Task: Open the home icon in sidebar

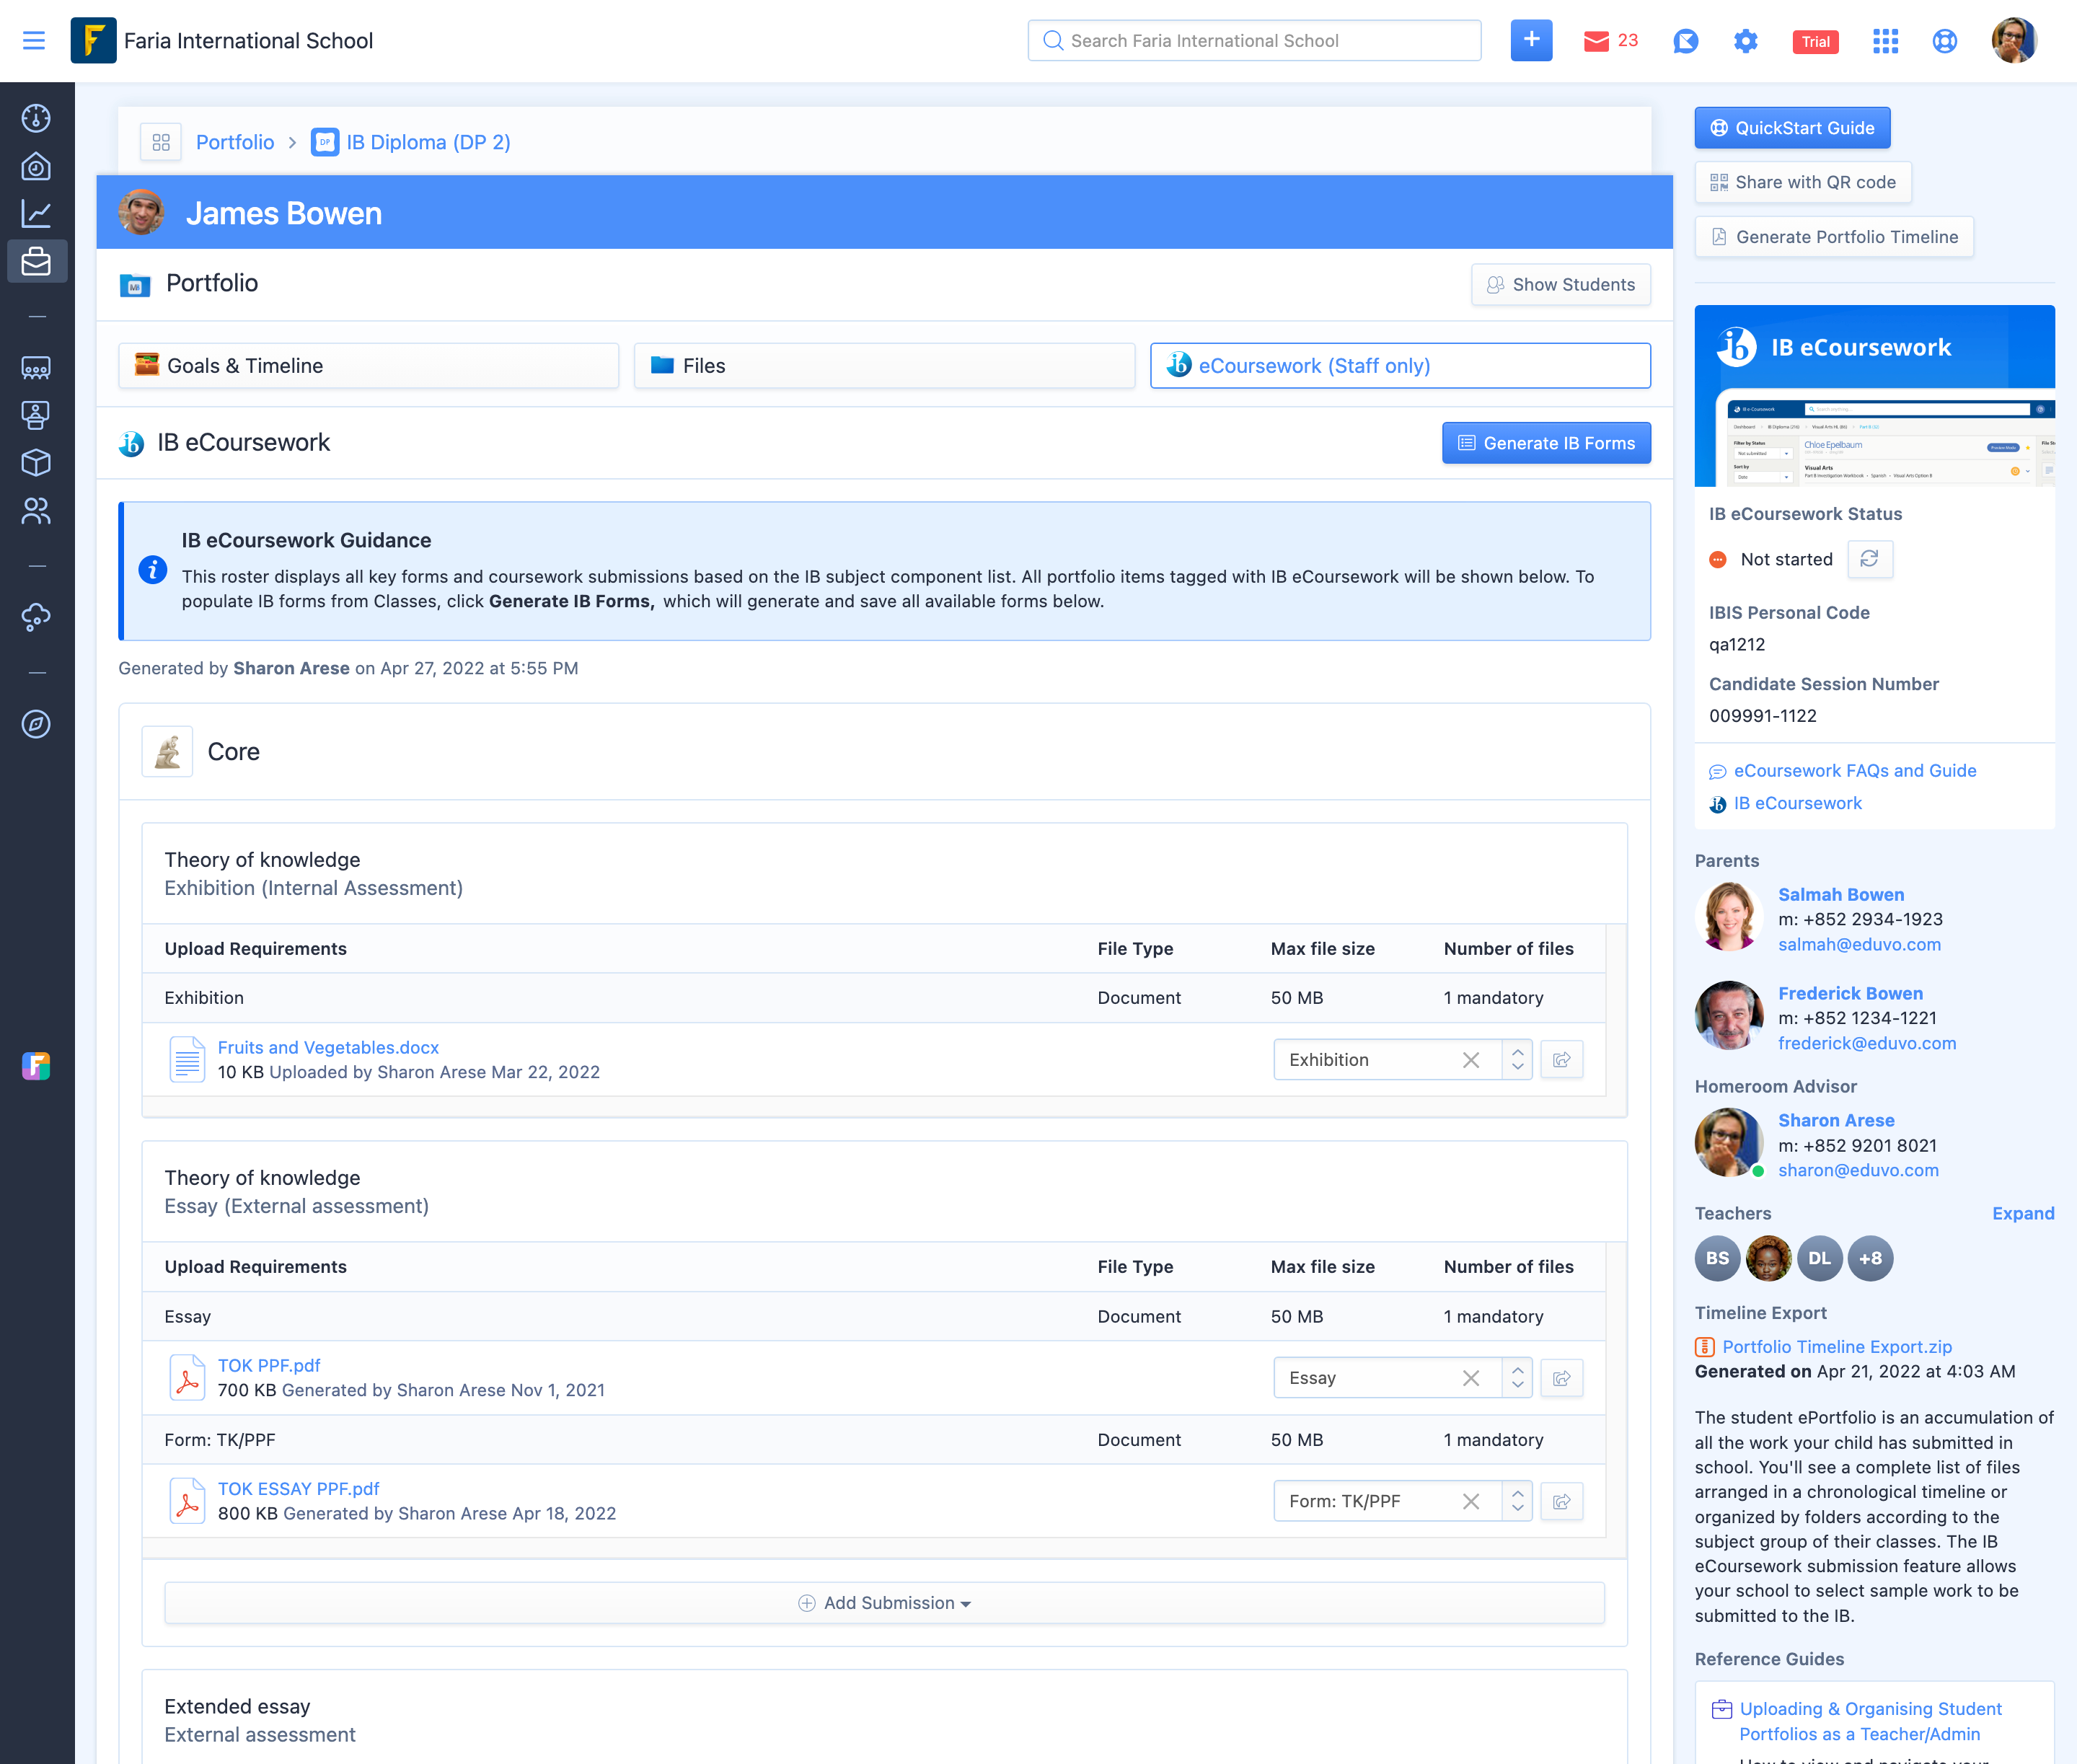Action: click(36, 166)
